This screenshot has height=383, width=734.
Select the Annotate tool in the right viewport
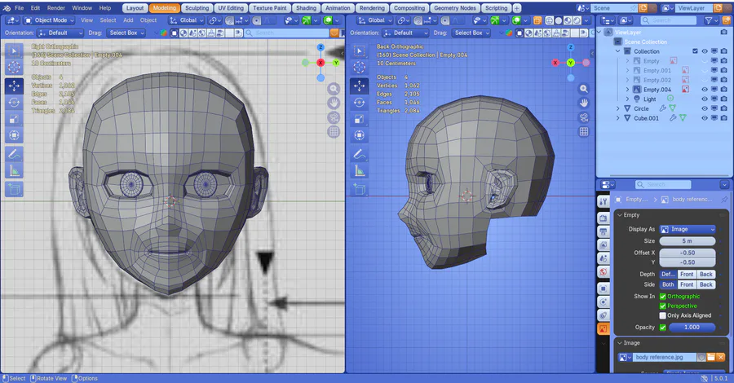[360, 154]
